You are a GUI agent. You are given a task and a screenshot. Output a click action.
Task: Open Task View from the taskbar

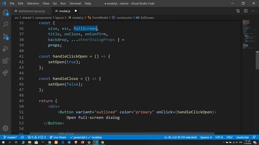pos(16,142)
